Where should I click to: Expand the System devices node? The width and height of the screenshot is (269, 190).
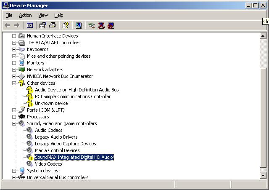coord(14,171)
